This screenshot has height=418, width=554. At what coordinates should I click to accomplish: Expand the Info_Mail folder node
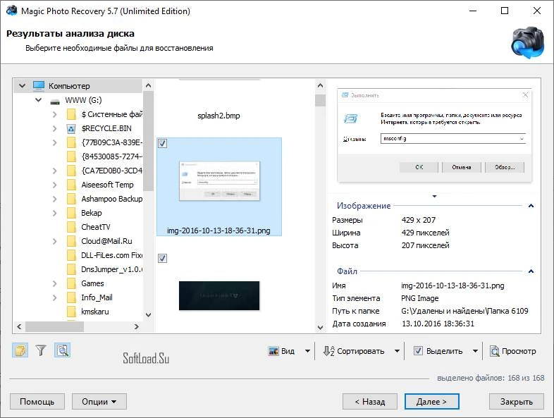[55, 297]
